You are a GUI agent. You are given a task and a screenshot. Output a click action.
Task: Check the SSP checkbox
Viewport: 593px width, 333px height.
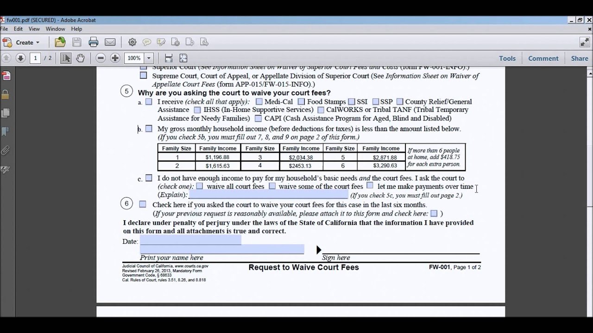[376, 102]
